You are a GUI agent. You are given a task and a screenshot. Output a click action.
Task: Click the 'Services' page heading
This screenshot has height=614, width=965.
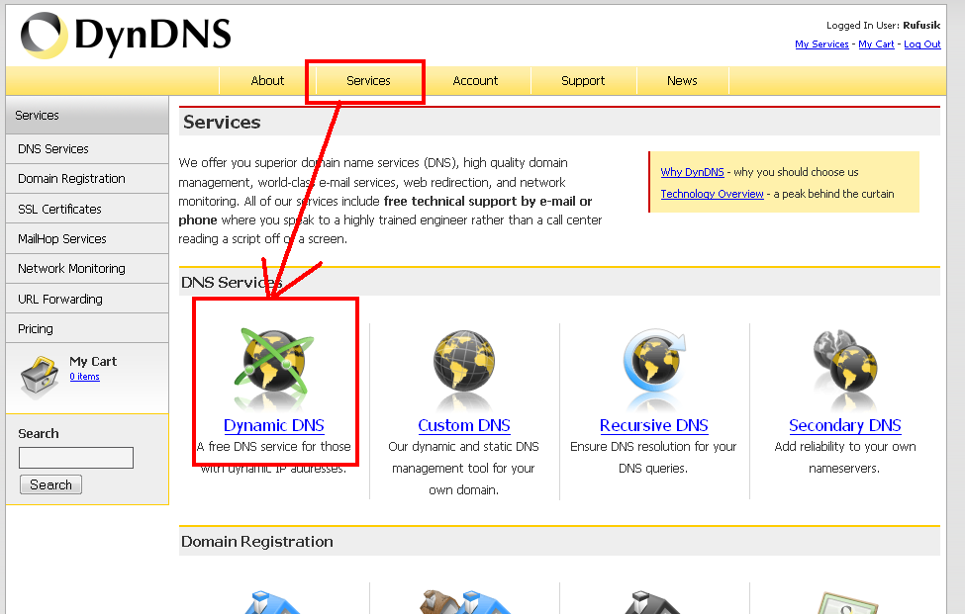tap(222, 123)
